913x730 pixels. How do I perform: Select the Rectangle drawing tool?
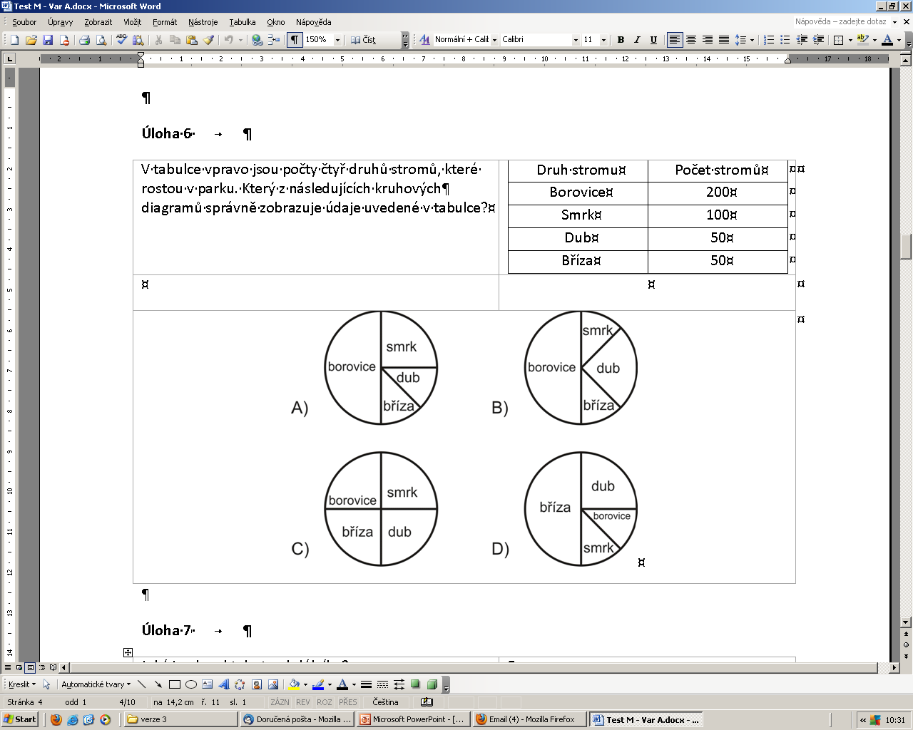pos(174,684)
